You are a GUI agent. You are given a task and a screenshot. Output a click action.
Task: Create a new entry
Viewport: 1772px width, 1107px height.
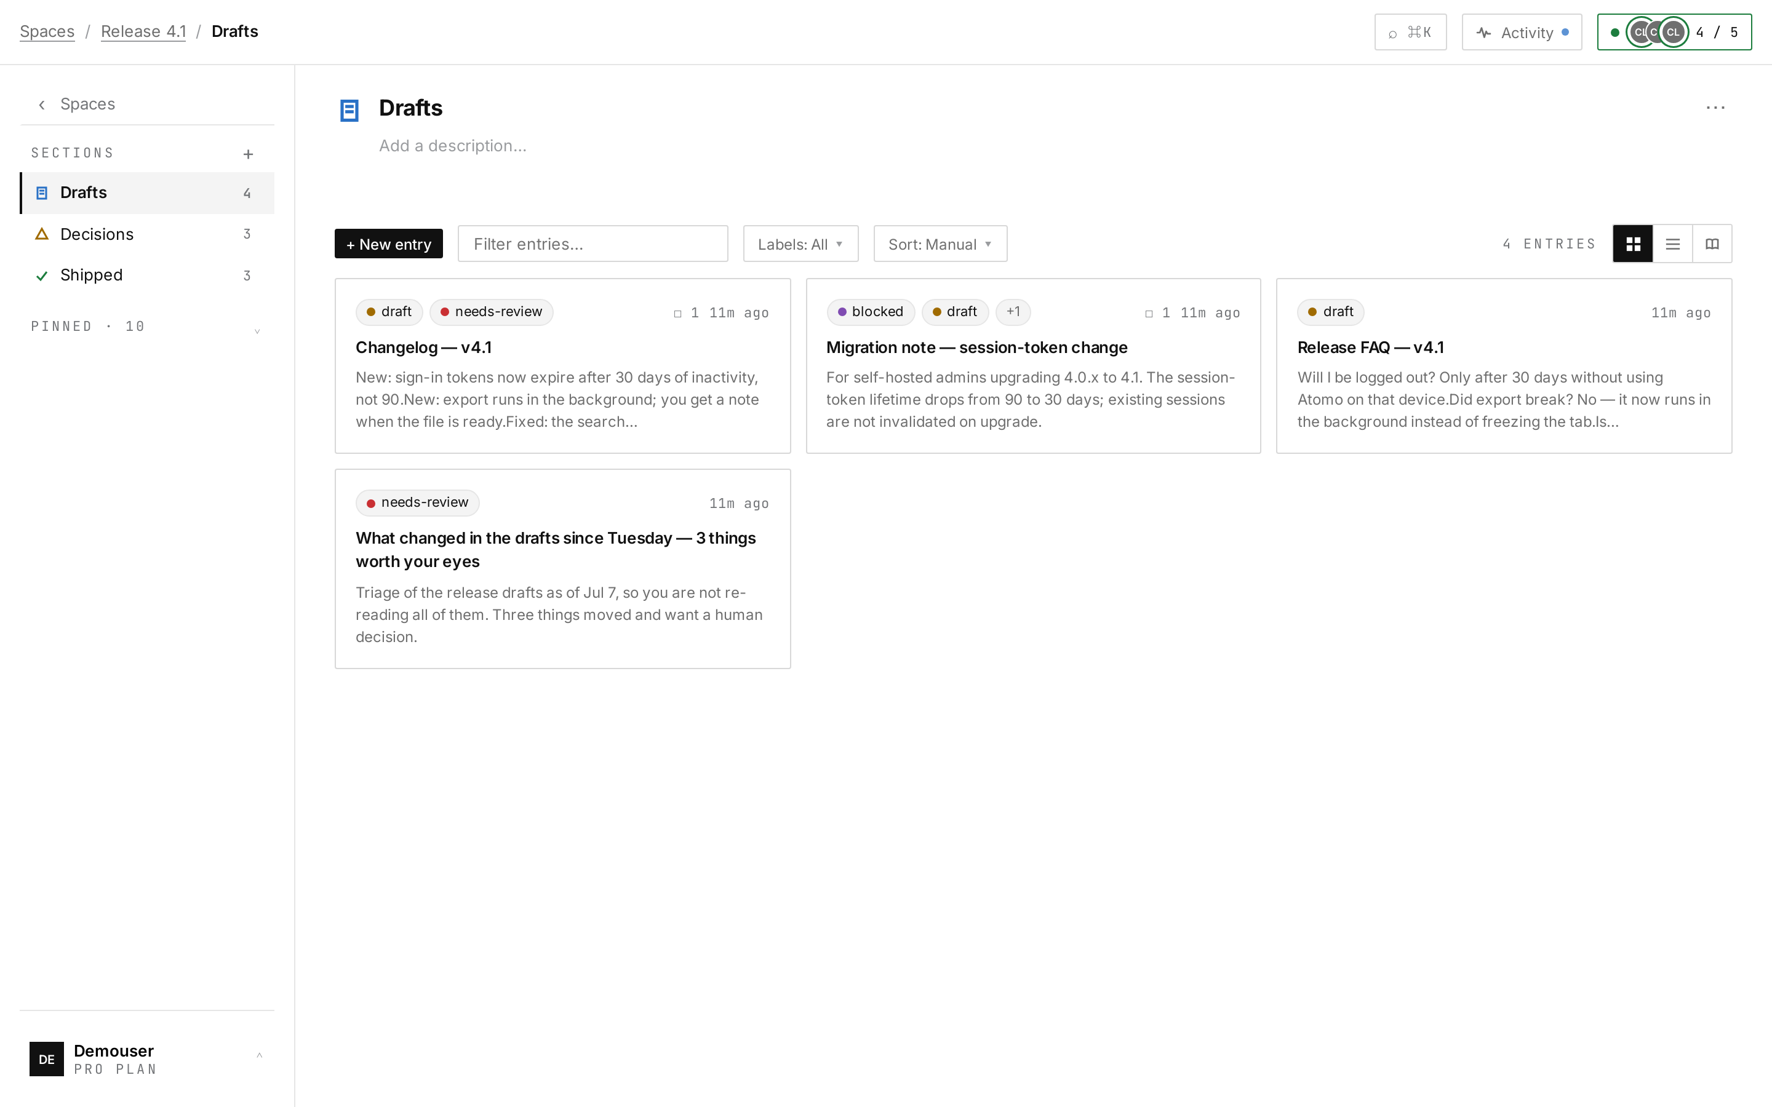click(389, 244)
